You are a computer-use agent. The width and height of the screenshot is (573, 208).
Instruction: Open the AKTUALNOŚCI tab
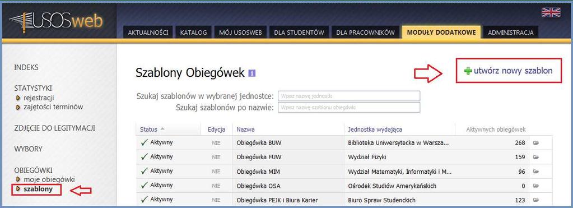tap(148, 32)
